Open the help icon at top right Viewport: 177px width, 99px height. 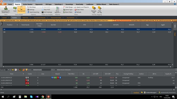coord(175,4)
